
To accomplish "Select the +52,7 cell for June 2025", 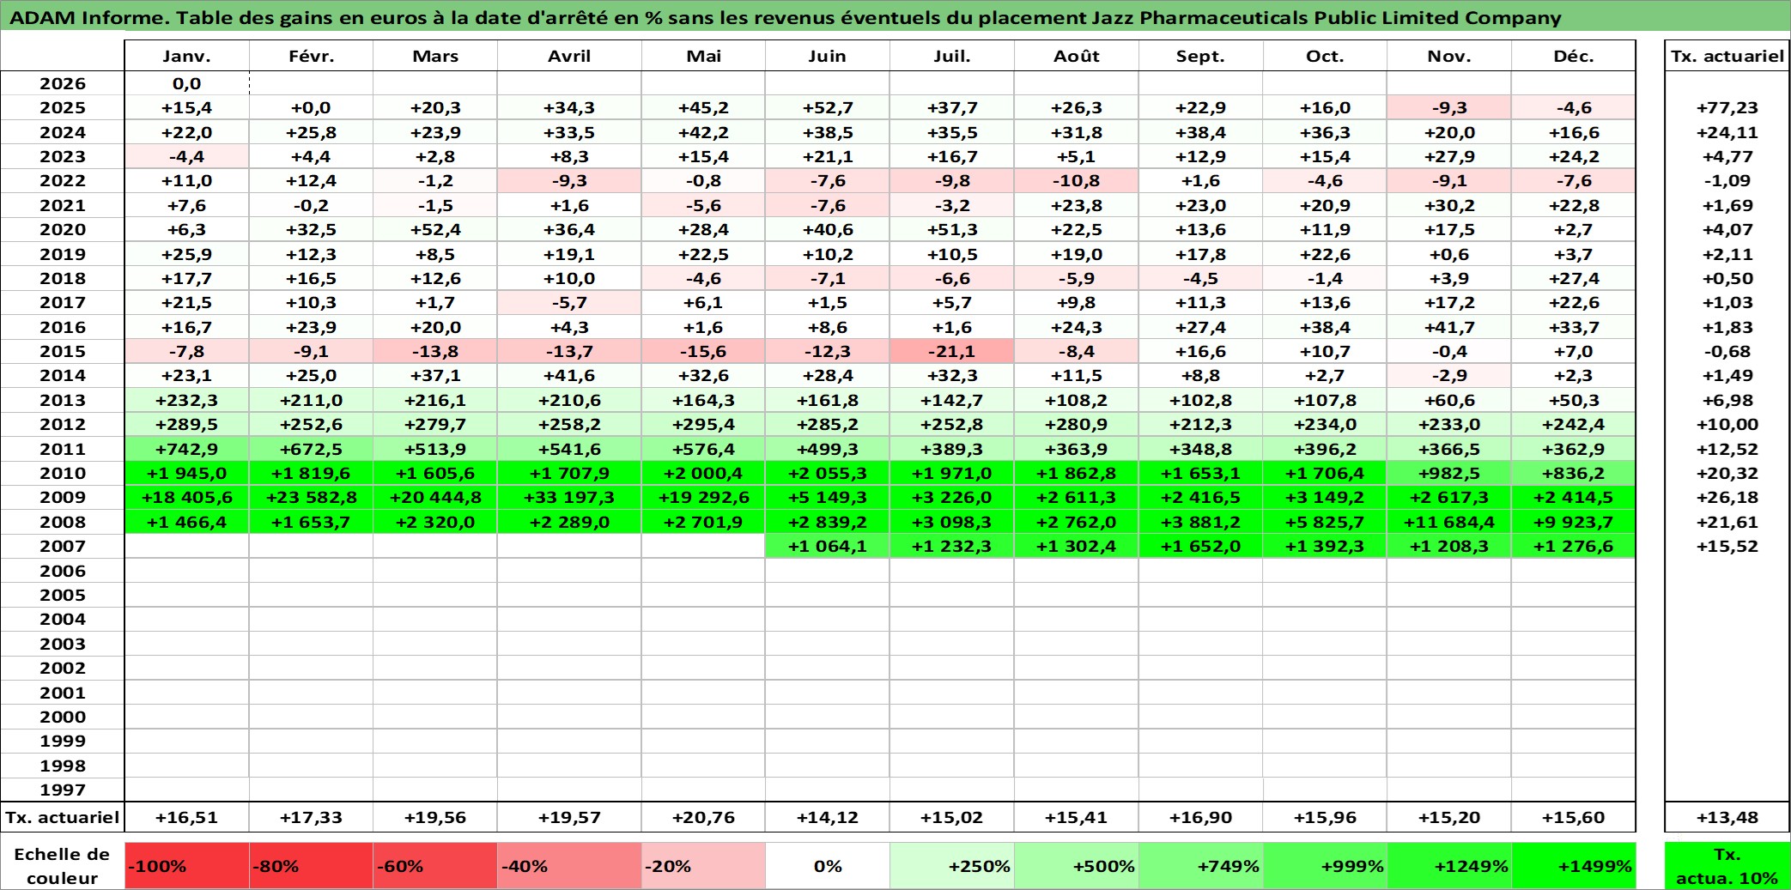I will point(828,107).
